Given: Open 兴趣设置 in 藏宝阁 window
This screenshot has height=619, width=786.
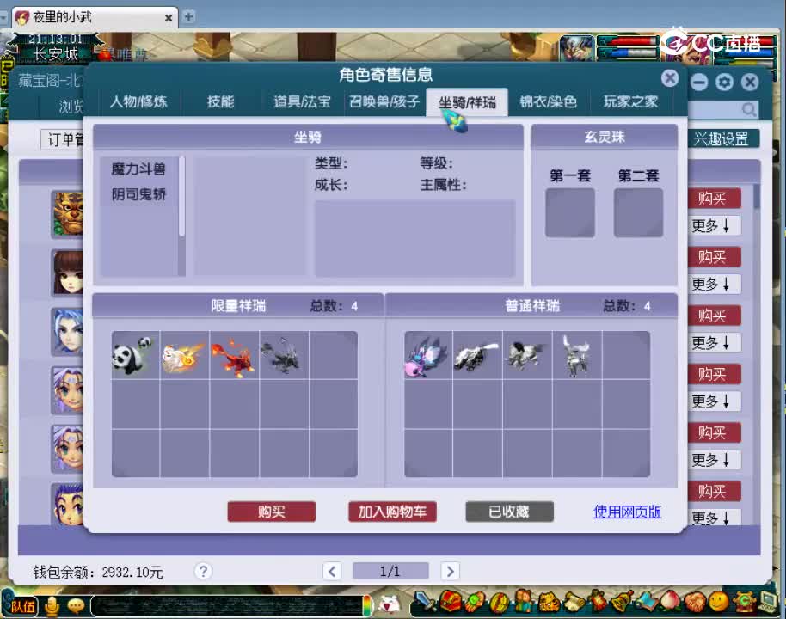Looking at the screenshot, I should click(x=722, y=138).
